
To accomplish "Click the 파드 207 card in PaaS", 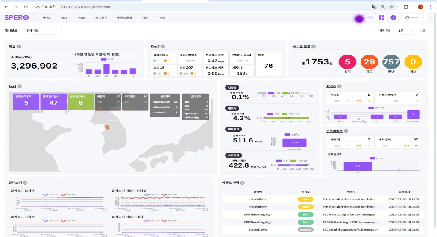I will [190, 70].
